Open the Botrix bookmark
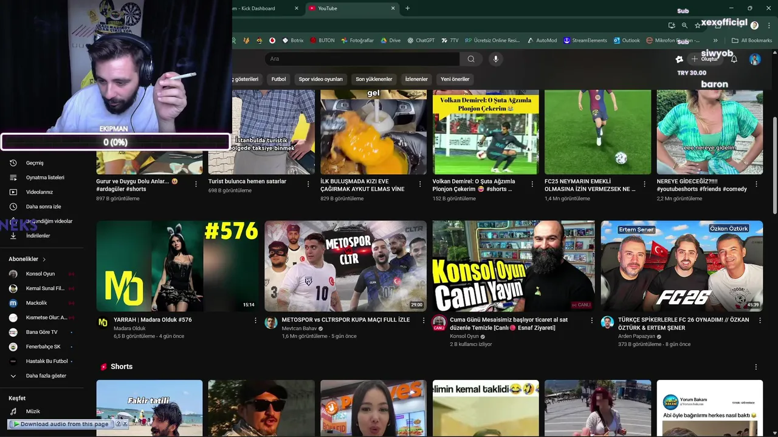Image resolution: width=778 pixels, height=437 pixels. click(x=292, y=41)
